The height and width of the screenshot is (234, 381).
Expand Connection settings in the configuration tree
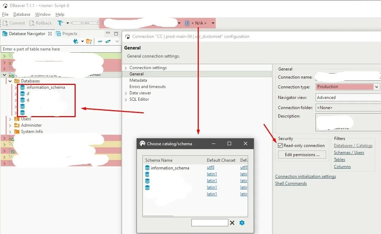(126, 68)
